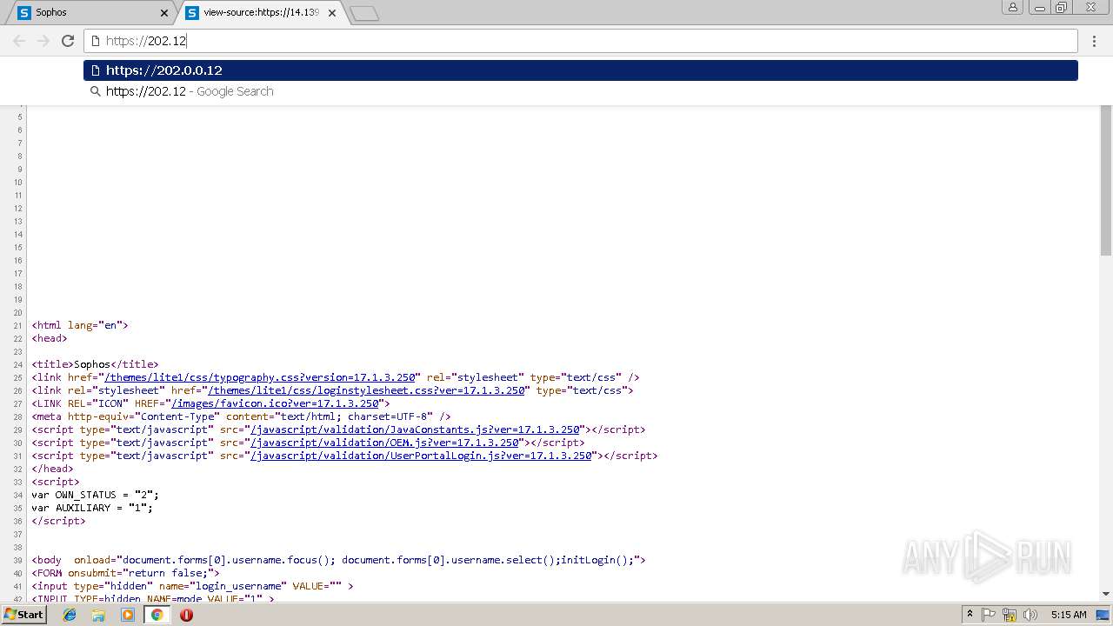Reload the current page
The height and width of the screenshot is (626, 1113).
pos(68,41)
